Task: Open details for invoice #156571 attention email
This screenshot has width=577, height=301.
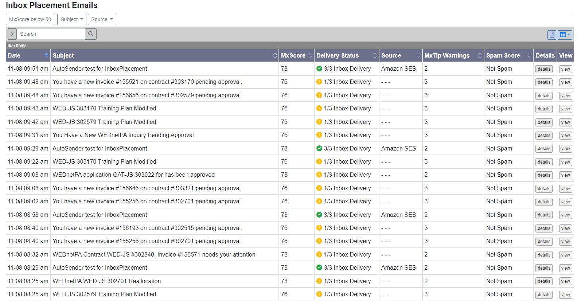Action: [544, 255]
